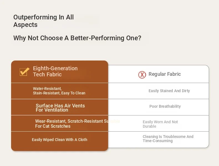Select the Eighth-Generation Tech Fabric heading

pyautogui.click(x=55, y=71)
